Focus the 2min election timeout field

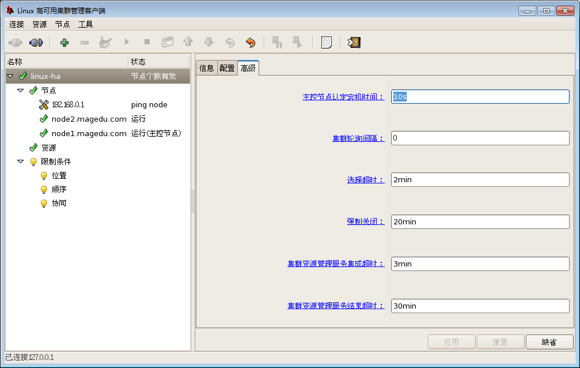coord(480,180)
